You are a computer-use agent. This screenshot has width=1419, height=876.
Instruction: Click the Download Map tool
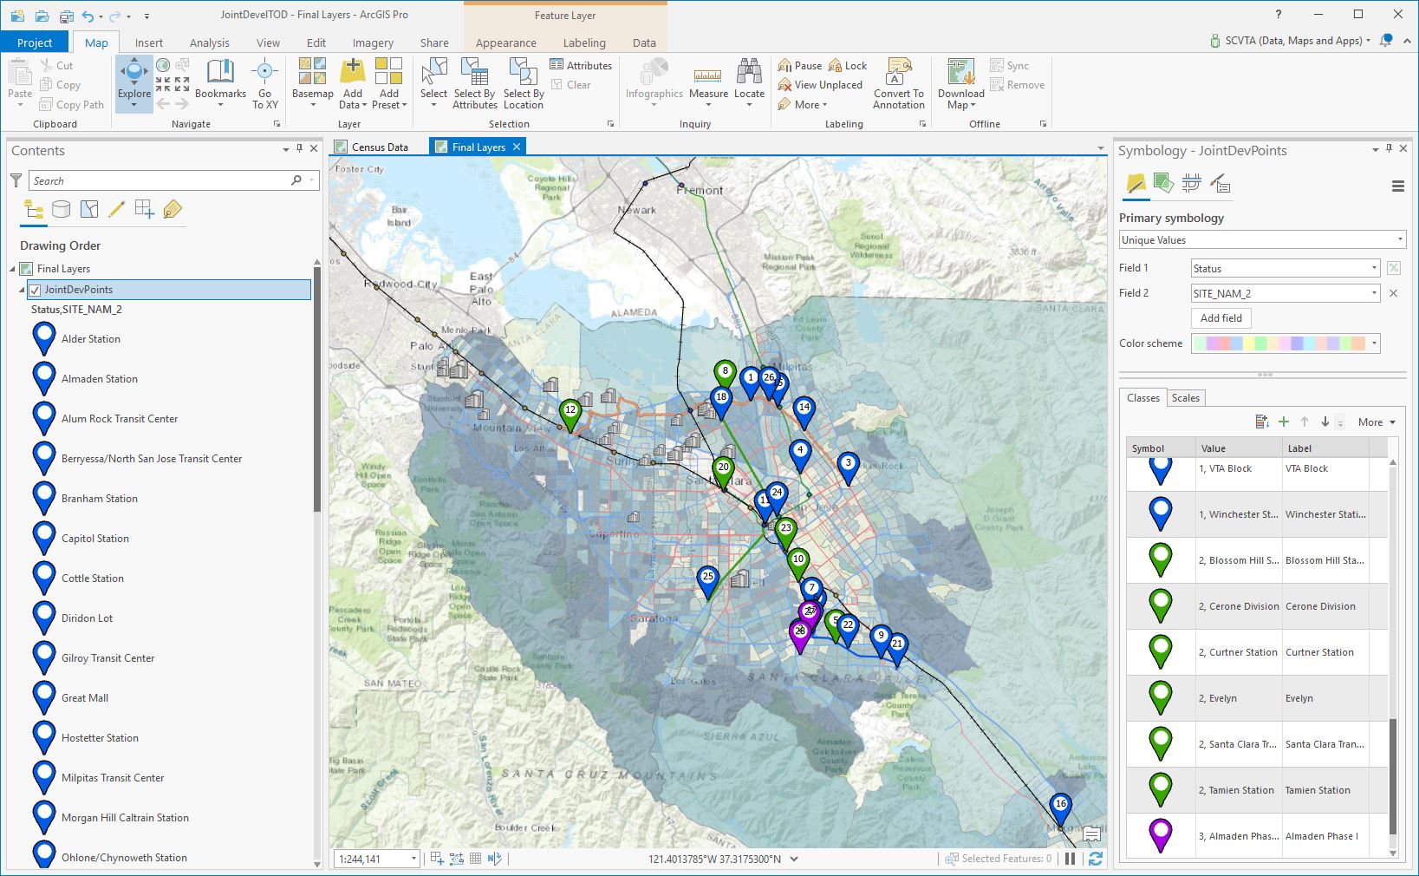[x=960, y=84]
